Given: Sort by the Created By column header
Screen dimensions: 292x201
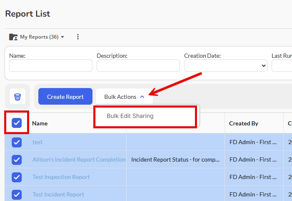Looking at the screenshot, I should click(244, 123).
